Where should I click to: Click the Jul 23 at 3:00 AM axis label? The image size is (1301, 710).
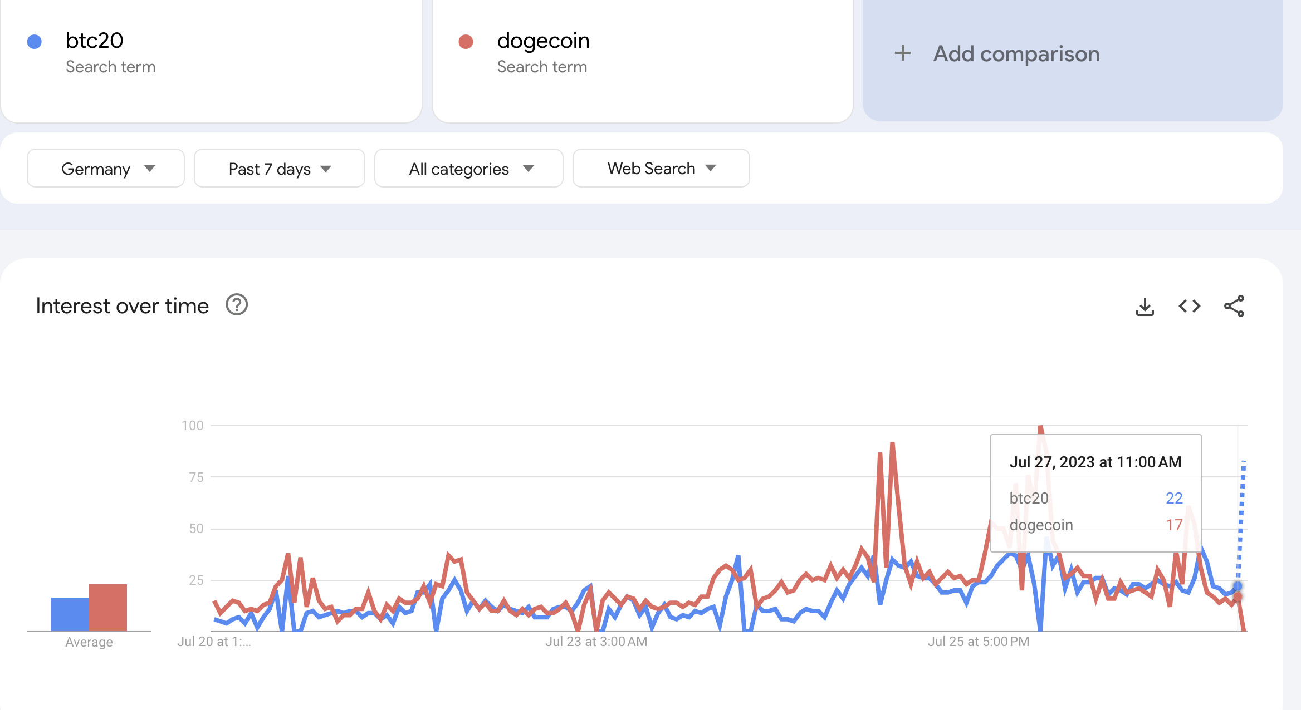pos(596,641)
